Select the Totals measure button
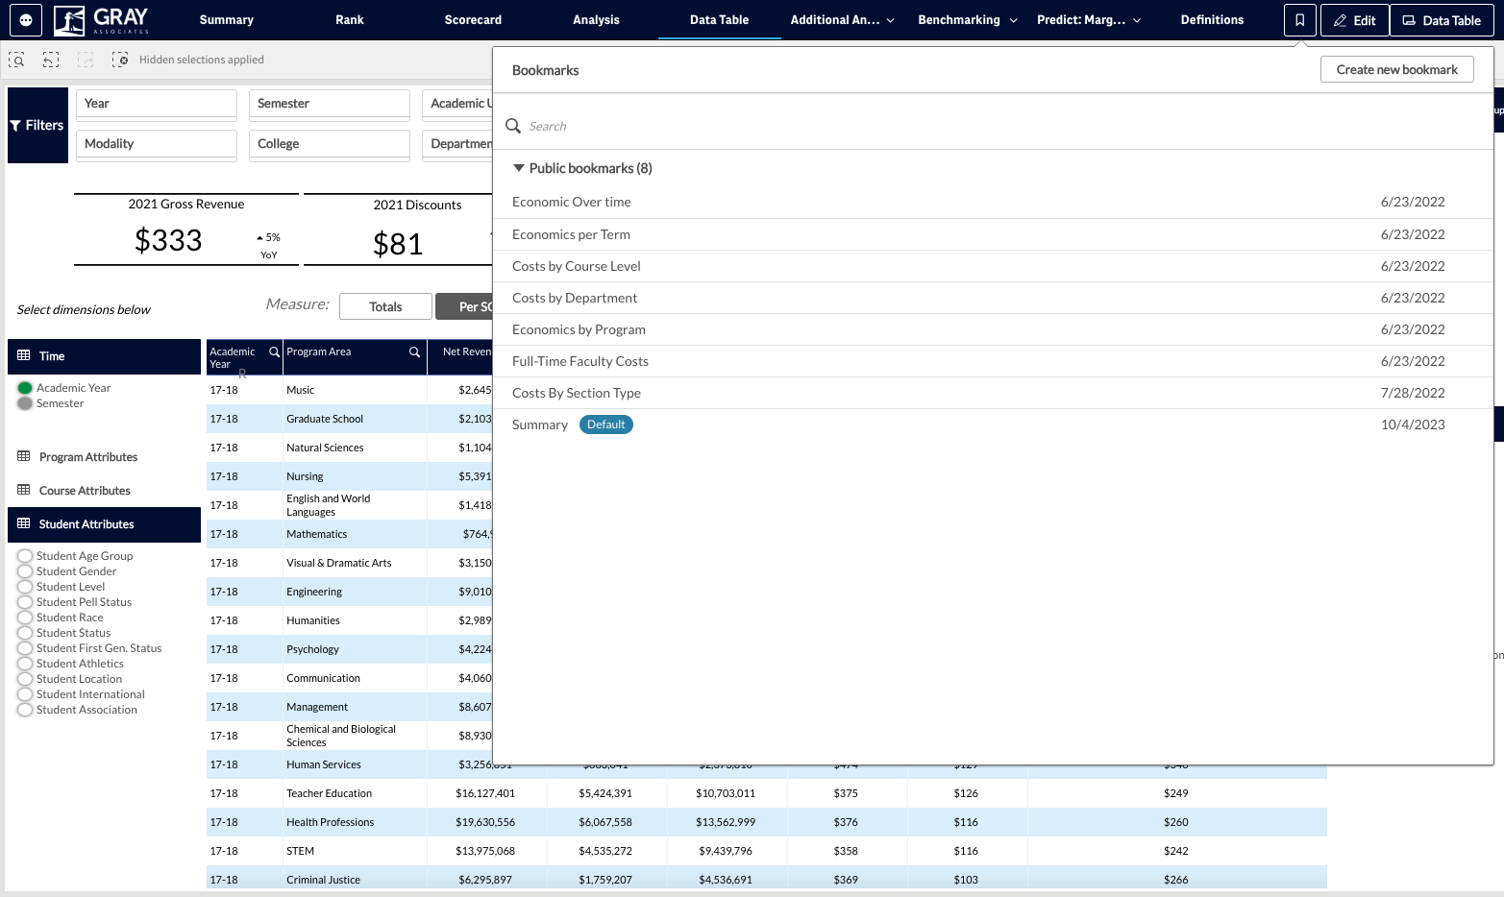The width and height of the screenshot is (1504, 897). tap(385, 306)
